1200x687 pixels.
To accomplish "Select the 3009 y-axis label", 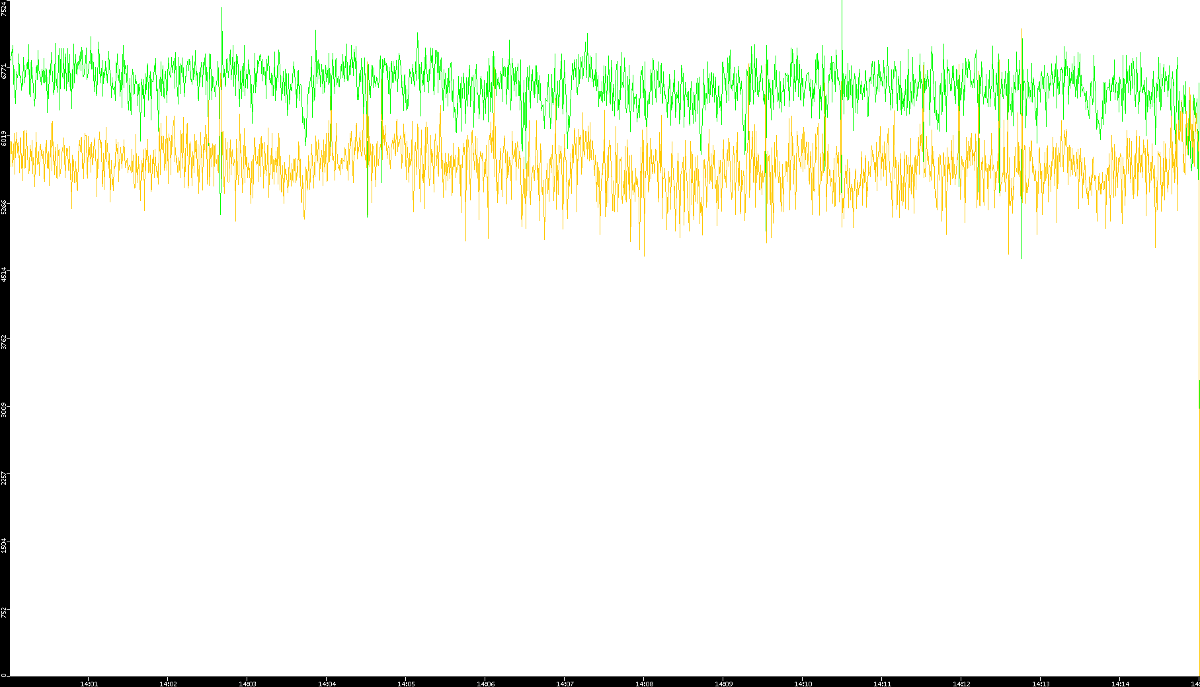I will 4,410.
